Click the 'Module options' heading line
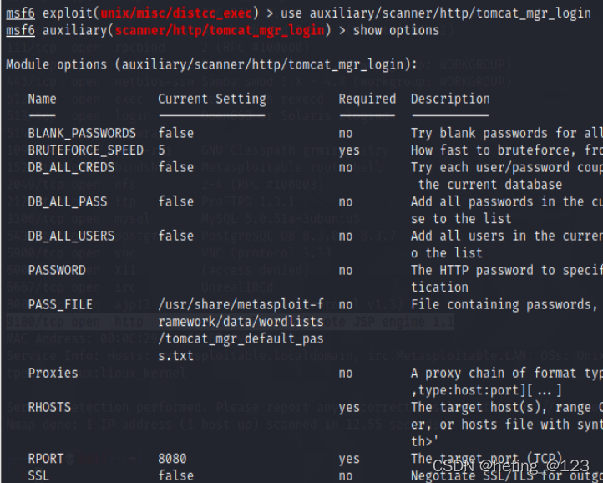 tap(211, 64)
